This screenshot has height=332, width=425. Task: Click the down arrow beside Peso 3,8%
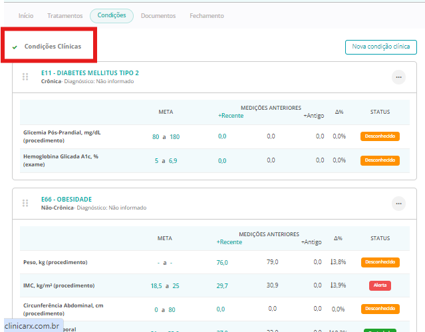[332, 262]
